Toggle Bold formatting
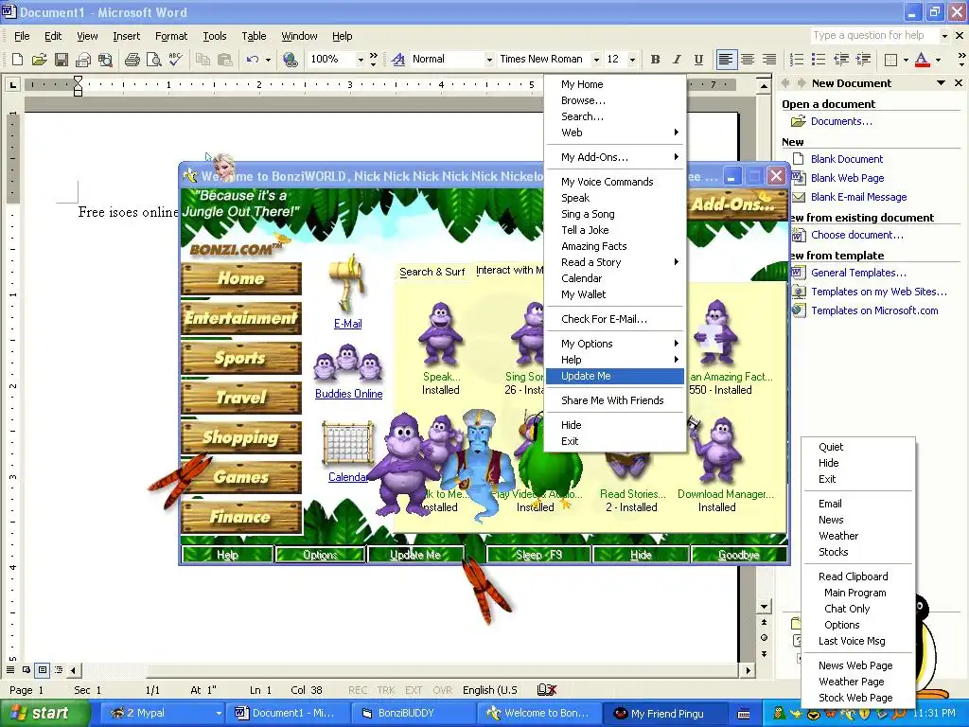Viewport: 969px width, 727px height. (655, 60)
